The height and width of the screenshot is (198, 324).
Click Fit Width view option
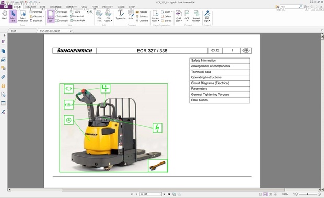click(x=62, y=16)
